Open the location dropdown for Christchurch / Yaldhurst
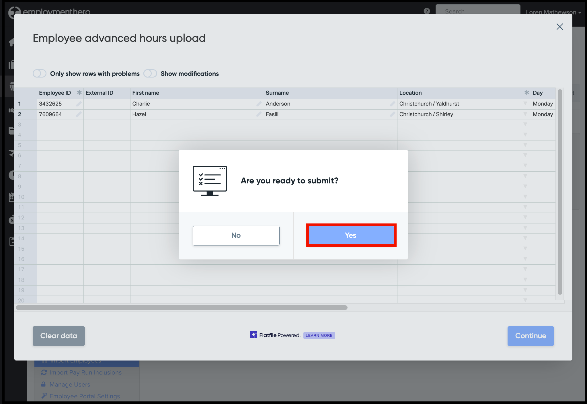Viewport: 587px width, 404px height. coord(525,104)
